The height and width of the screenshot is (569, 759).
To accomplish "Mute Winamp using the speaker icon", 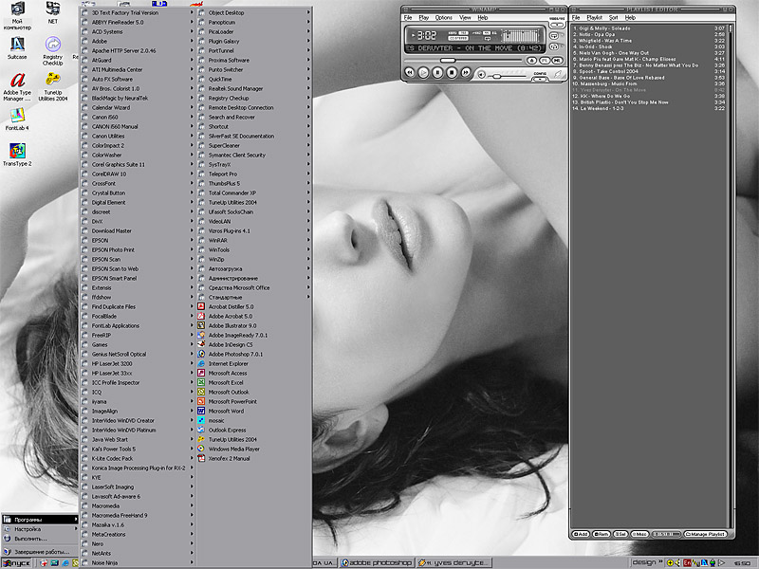I will 481,75.
